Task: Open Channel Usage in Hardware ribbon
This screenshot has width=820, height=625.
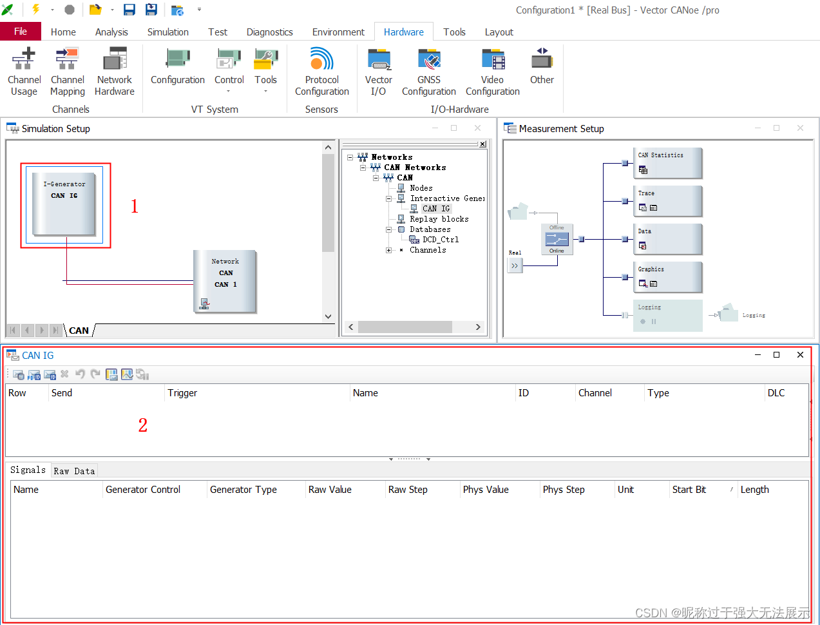Action: 24,72
